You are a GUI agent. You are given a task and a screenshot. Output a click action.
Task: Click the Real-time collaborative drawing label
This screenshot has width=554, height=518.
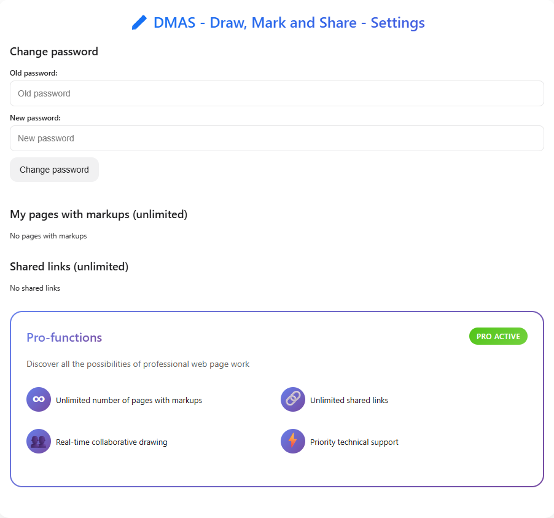(111, 441)
